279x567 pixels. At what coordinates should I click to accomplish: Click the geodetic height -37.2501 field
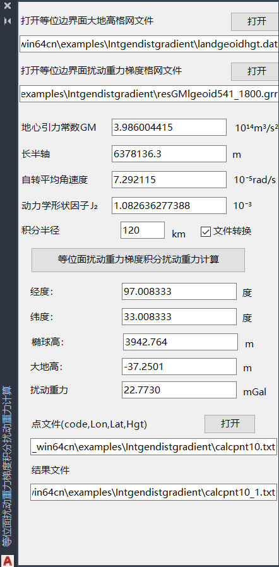179,367
